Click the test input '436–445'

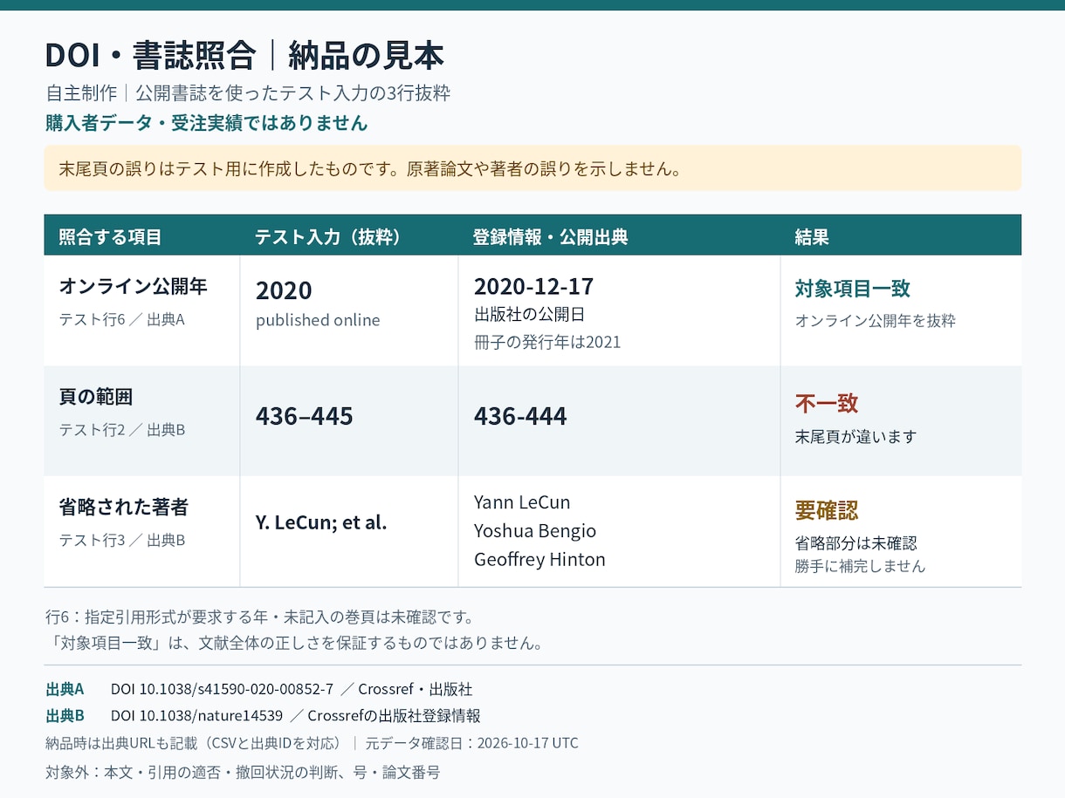coord(304,416)
